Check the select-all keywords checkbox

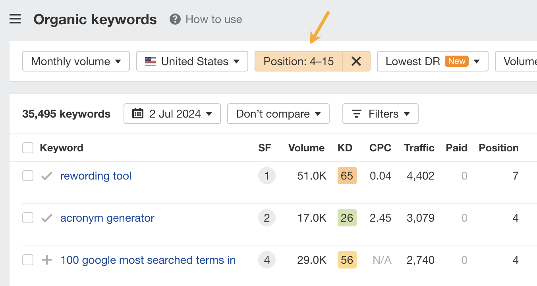[x=28, y=147]
